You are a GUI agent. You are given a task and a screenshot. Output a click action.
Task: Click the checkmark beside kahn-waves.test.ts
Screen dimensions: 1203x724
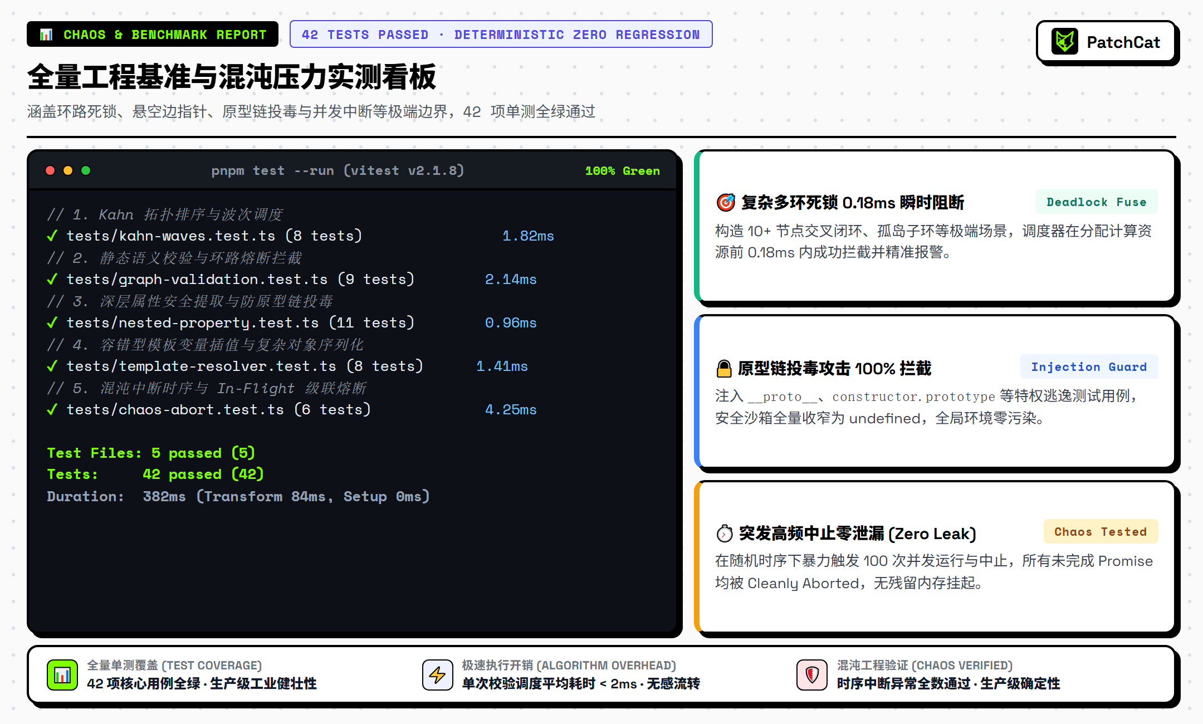52,236
